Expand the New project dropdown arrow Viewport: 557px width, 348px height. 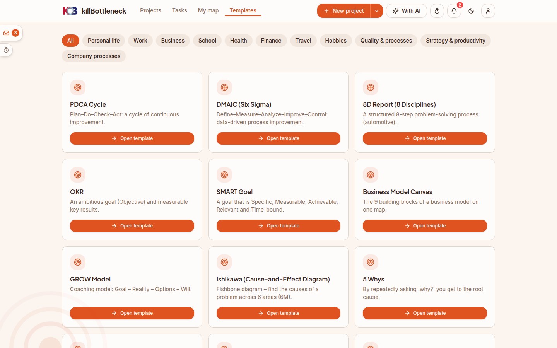(376, 11)
